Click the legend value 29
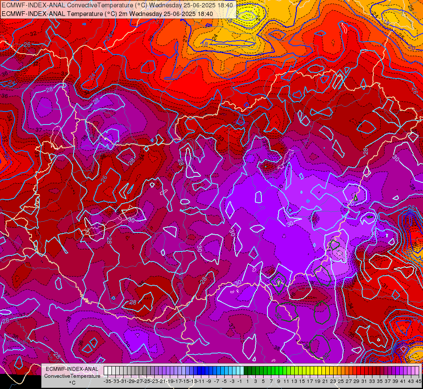This screenshot has width=423, height=389. [356, 382]
